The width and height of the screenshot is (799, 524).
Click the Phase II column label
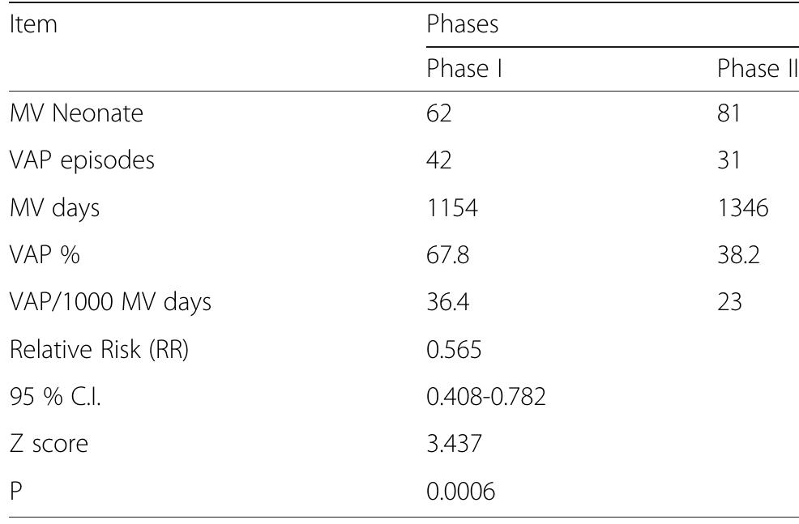click(x=758, y=68)
